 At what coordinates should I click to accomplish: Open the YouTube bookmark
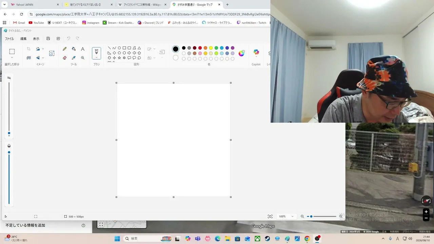[36, 23]
